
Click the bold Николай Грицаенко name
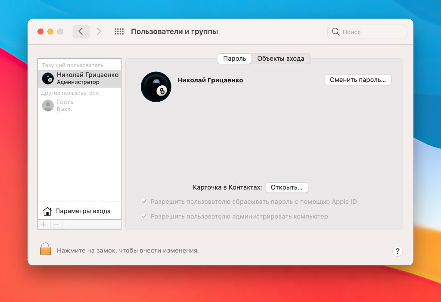210,80
